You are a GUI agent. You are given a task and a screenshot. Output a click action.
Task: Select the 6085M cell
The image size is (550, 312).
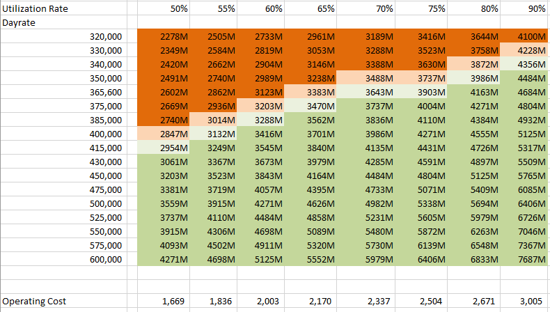524,190
